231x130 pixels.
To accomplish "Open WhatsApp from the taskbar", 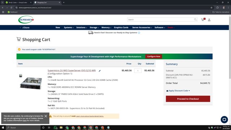I will [55, 127].
